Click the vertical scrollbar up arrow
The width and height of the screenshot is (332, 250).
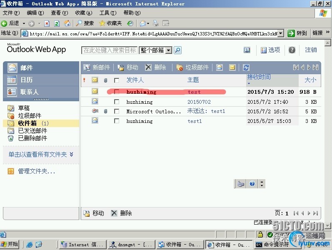[327, 43]
